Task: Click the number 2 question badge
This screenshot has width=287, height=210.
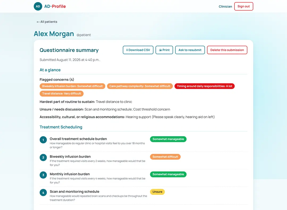Action: 43,157
